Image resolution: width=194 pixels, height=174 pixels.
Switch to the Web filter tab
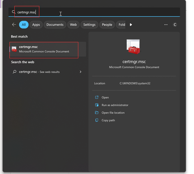click(x=73, y=25)
